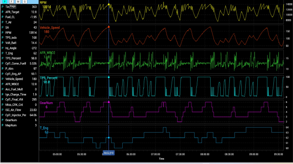Click the Time axis label below the graphs
The width and height of the screenshot is (293, 164).
pyautogui.click(x=162, y=159)
